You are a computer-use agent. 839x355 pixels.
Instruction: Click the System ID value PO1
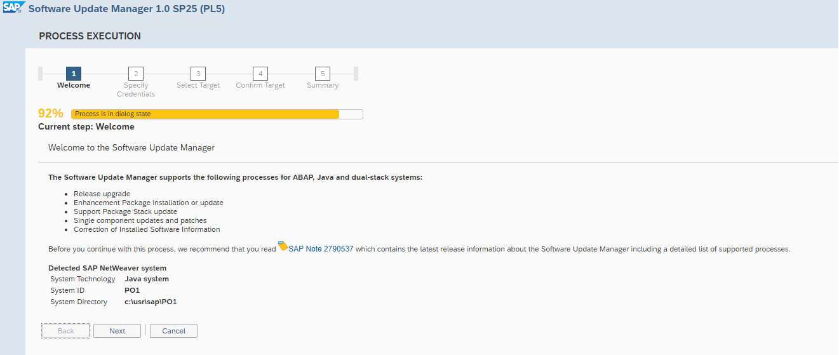click(x=132, y=290)
